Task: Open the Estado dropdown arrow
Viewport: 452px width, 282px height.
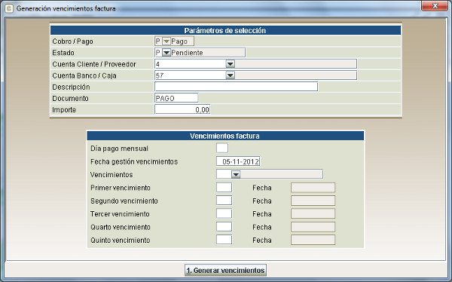Action: (166, 53)
